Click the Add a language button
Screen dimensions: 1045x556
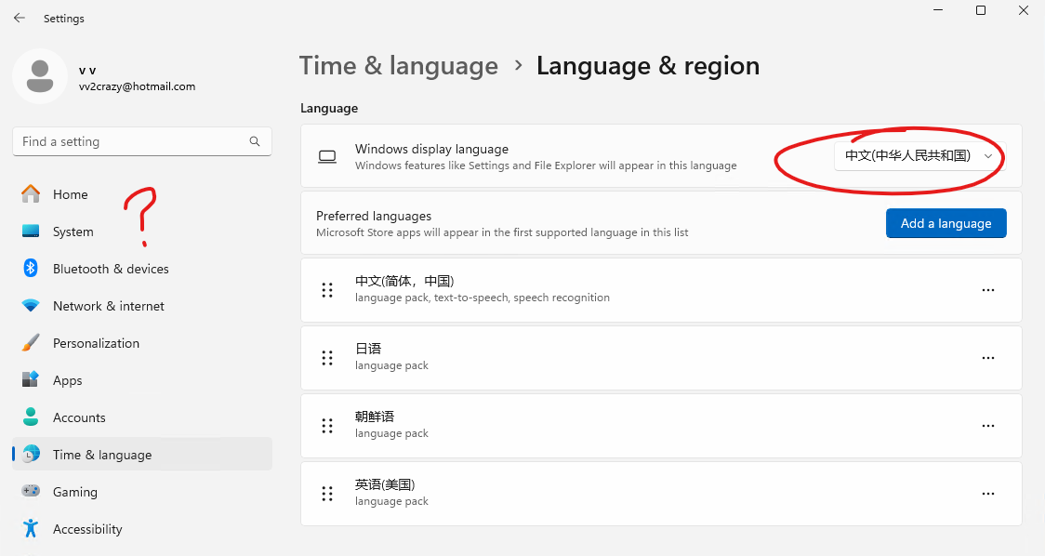(x=946, y=223)
